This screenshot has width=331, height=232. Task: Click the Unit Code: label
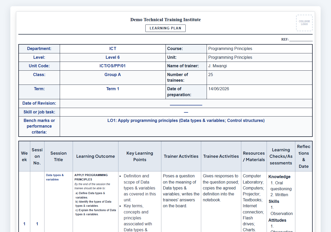coord(39,66)
